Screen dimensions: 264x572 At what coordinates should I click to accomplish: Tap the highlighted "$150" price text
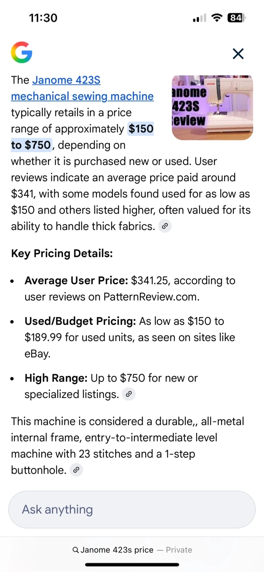pyautogui.click(x=141, y=129)
